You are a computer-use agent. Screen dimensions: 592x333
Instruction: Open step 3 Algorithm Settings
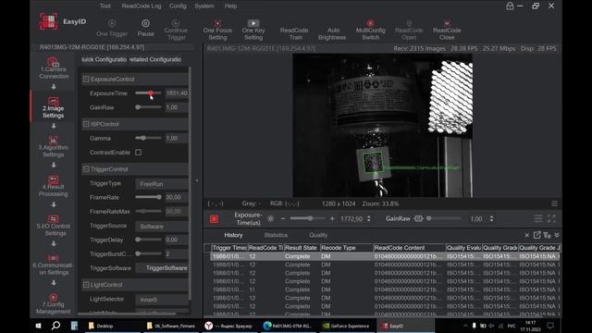54,146
